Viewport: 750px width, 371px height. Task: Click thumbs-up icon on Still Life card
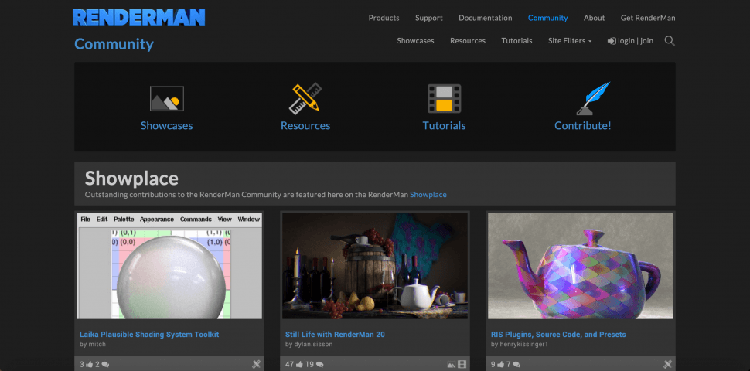coord(299,364)
